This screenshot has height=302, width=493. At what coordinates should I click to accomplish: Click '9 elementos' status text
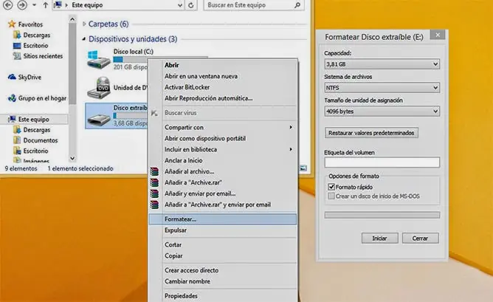coord(21,168)
